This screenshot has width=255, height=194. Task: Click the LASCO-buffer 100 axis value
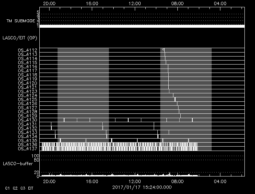35,156
